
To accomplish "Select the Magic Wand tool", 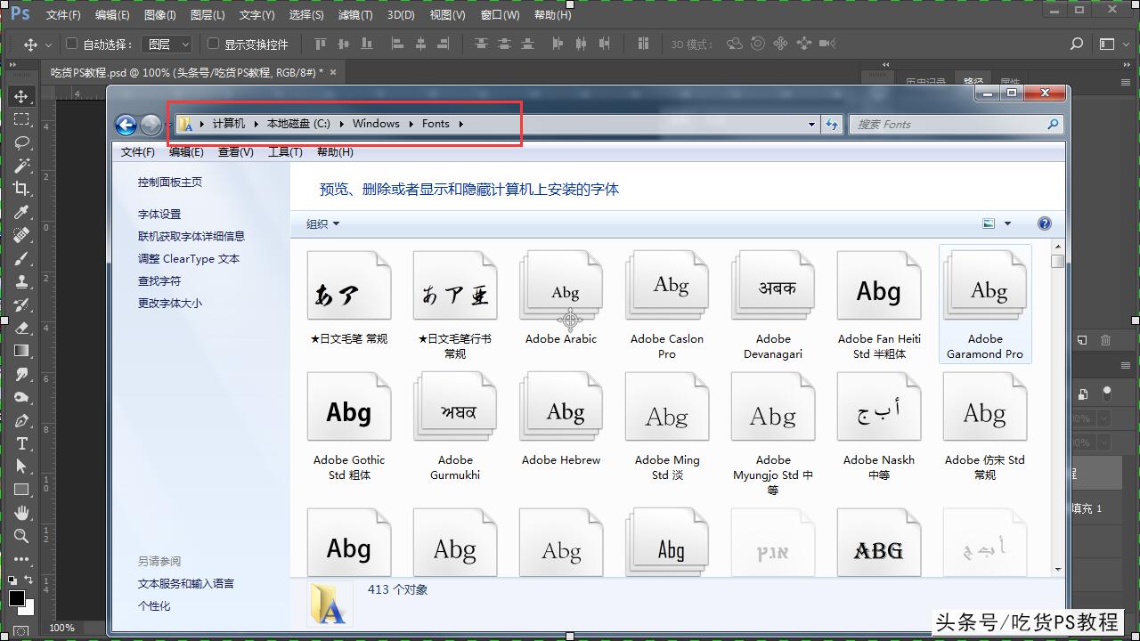I will [21, 166].
